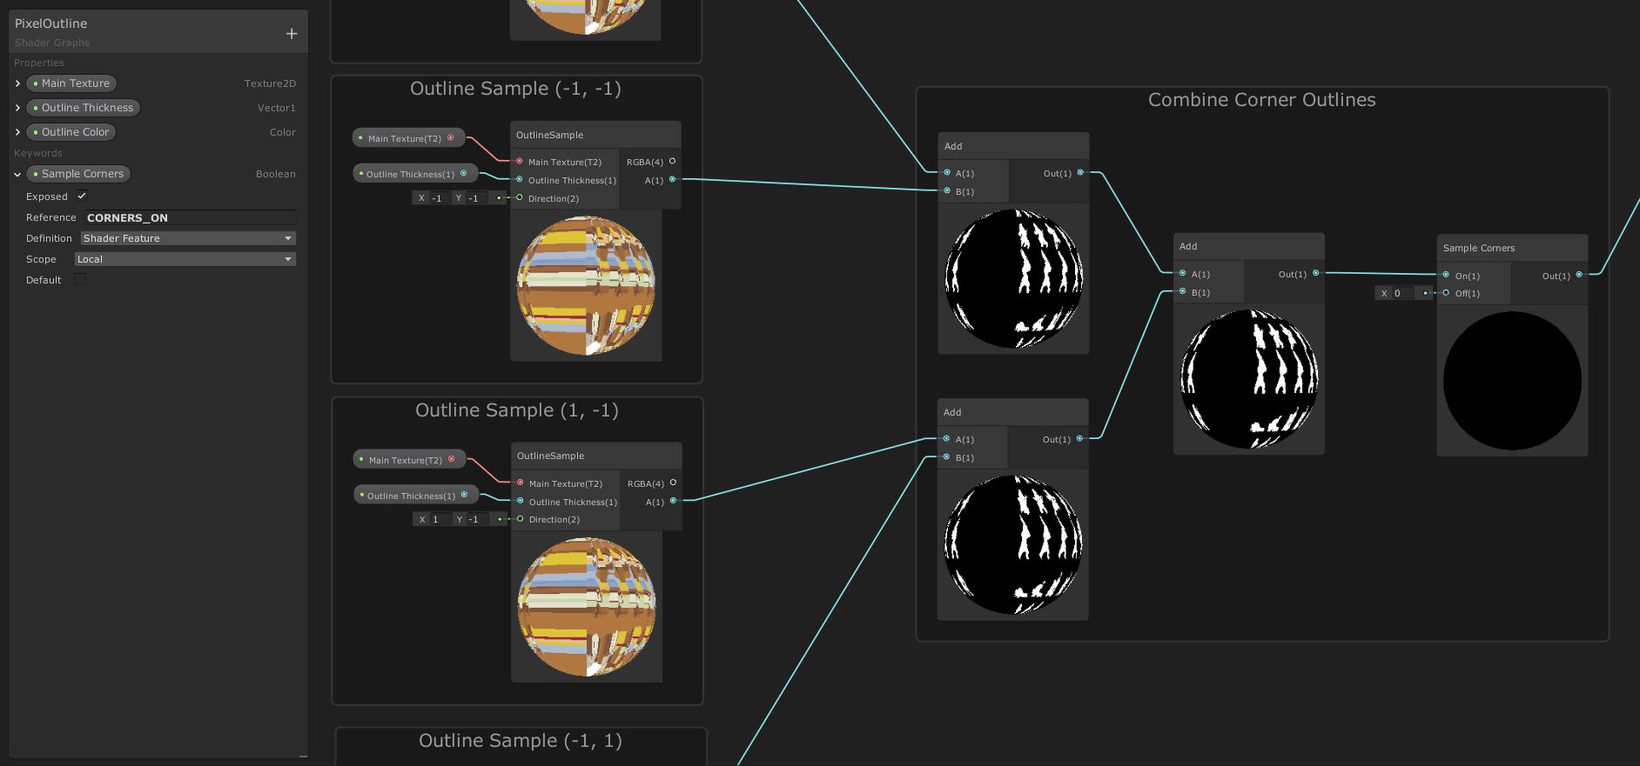Click Out(1) port of the middle Add node
Viewport: 1640px width, 766px height.
[1315, 273]
